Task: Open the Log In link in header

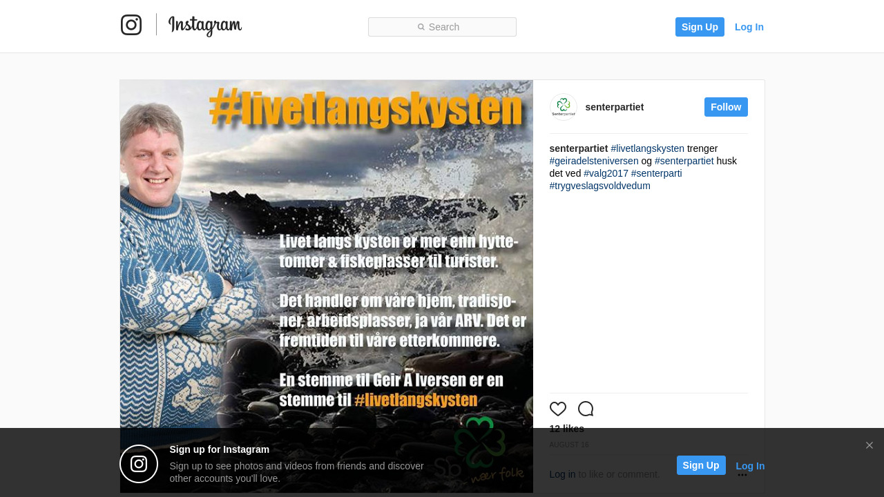Action: click(749, 27)
